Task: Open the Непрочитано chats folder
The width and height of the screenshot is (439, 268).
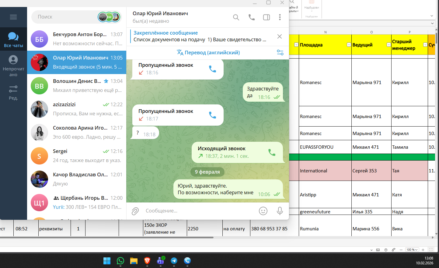Action: tap(13, 66)
